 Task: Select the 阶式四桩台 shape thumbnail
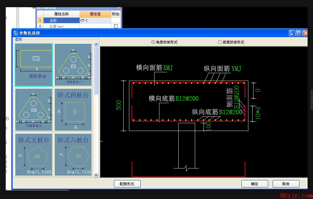[x=73, y=109]
